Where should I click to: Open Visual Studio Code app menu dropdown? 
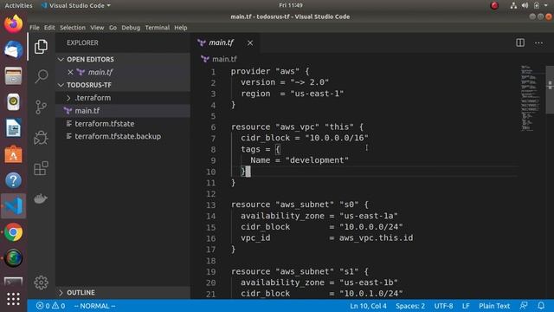pyautogui.click(x=75, y=5)
